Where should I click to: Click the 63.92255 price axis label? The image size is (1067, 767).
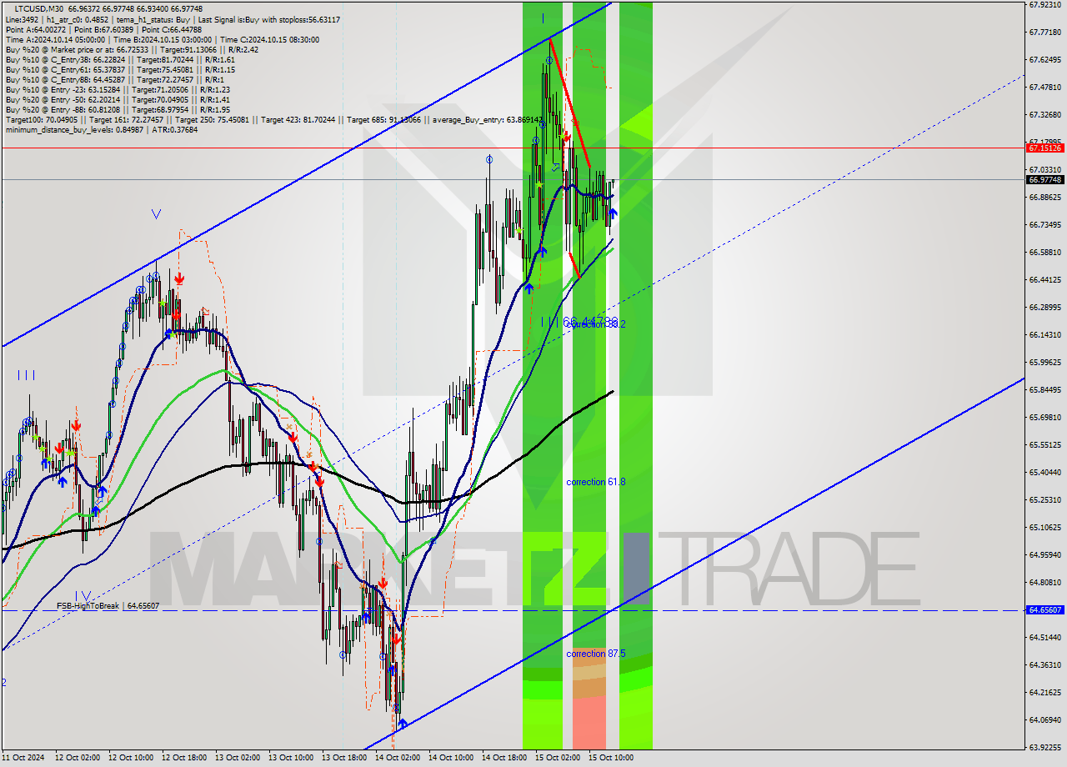point(1045,747)
